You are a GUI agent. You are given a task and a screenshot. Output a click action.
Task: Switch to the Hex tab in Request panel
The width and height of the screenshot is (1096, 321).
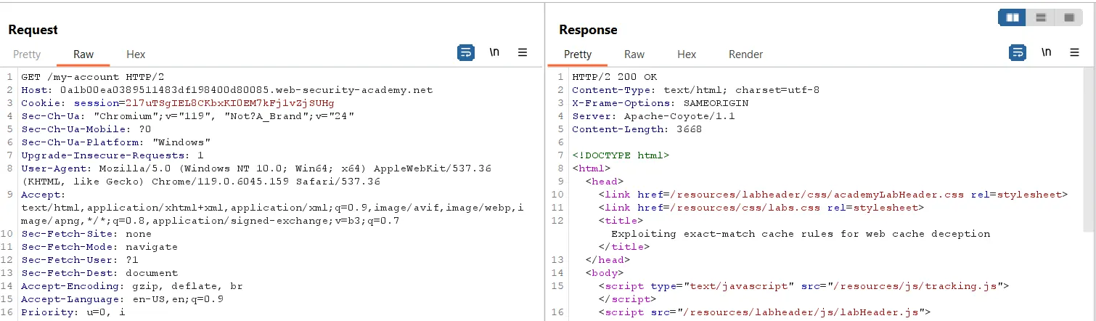[136, 54]
